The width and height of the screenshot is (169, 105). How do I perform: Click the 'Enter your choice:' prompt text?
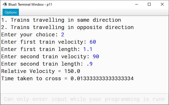pos(30,35)
